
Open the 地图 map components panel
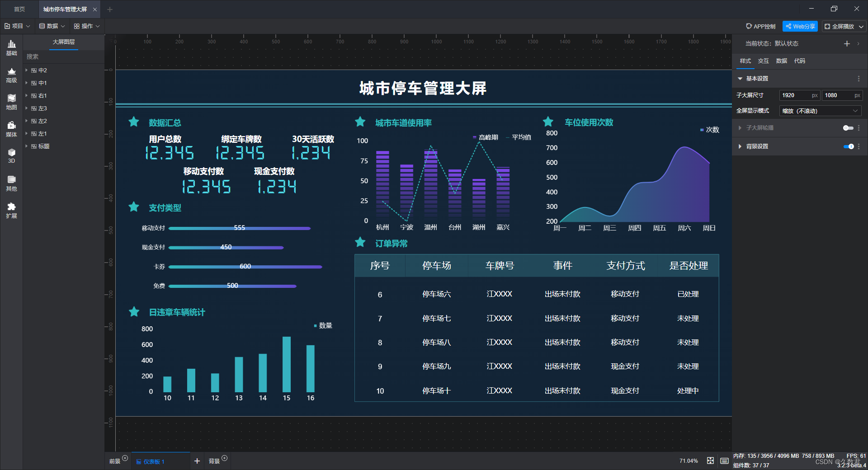click(11, 102)
